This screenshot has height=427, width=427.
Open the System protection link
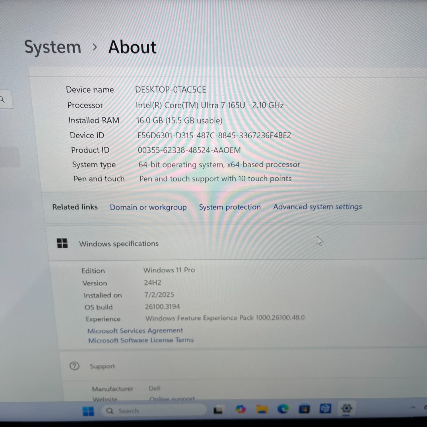(230, 207)
